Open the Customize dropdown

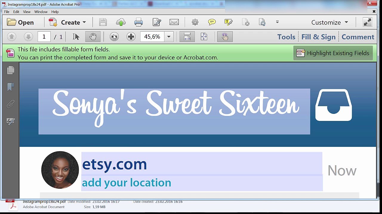(329, 22)
